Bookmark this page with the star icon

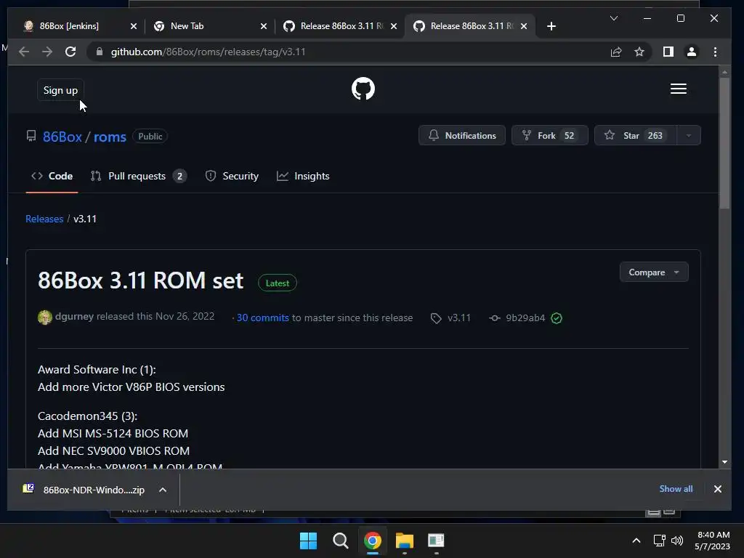639,52
